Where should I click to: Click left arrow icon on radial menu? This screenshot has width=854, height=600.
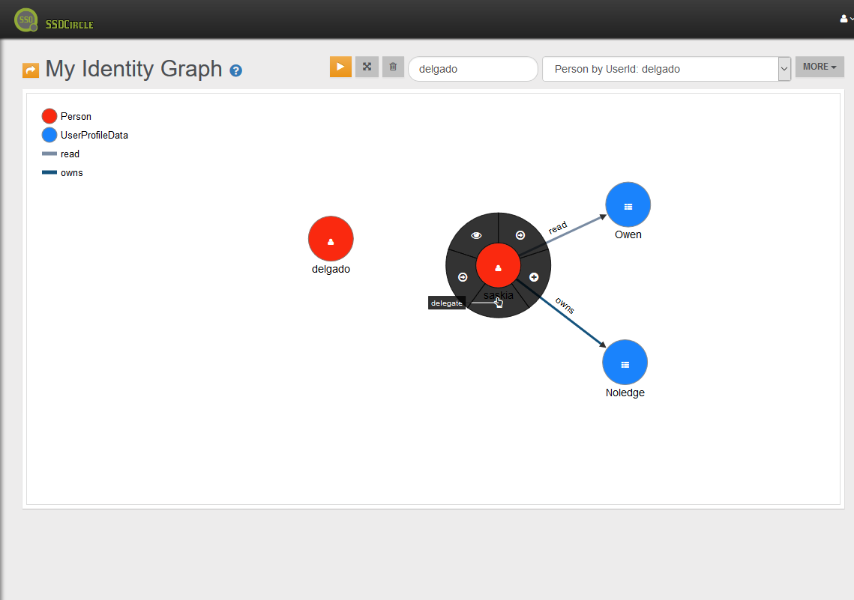[463, 277]
